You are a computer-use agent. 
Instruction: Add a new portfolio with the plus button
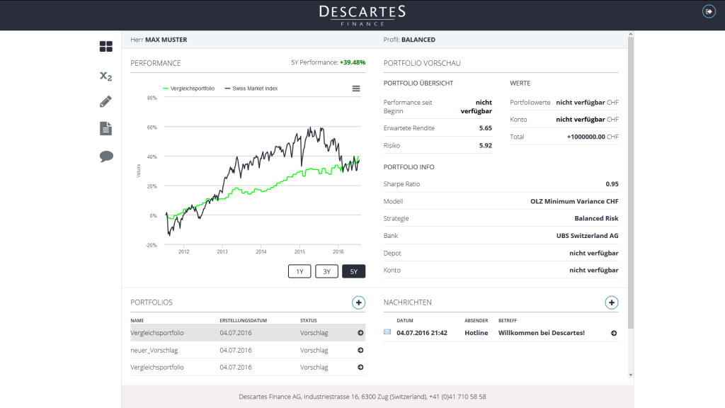[359, 302]
